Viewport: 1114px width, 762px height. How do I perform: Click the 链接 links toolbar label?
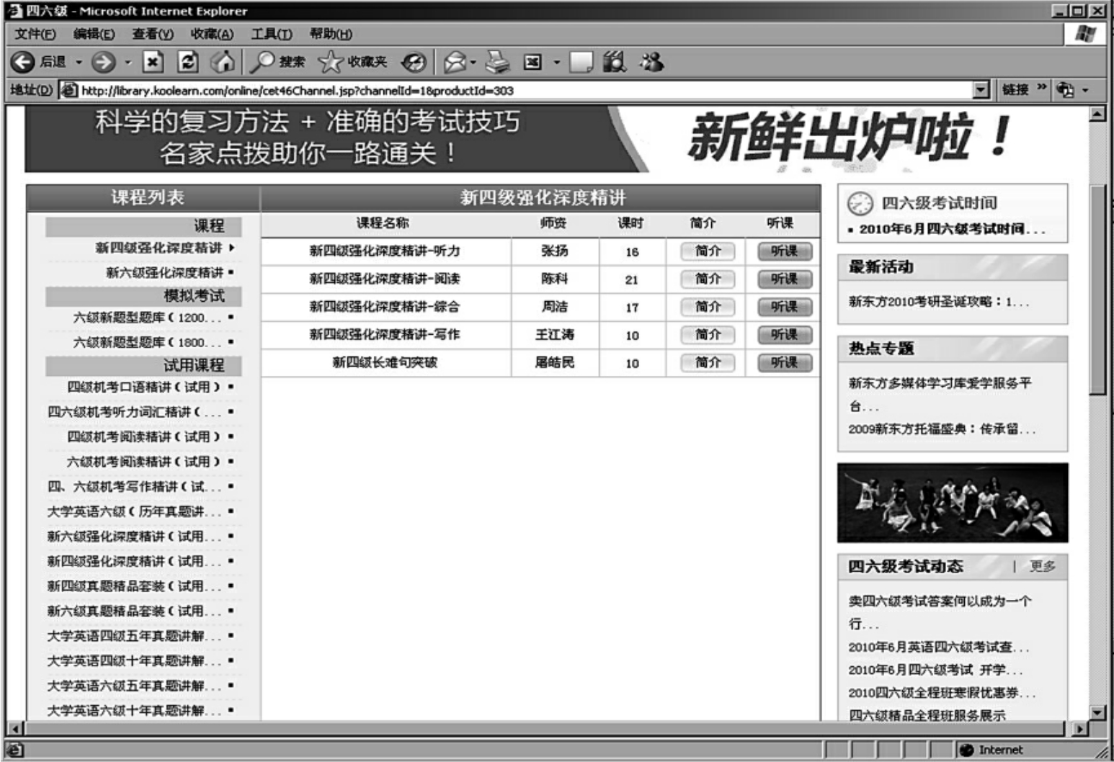tap(1015, 90)
